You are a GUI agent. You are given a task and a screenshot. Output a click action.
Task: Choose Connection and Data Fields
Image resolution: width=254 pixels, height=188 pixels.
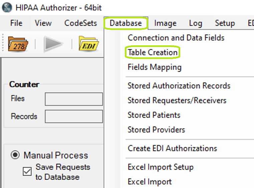(x=176, y=38)
